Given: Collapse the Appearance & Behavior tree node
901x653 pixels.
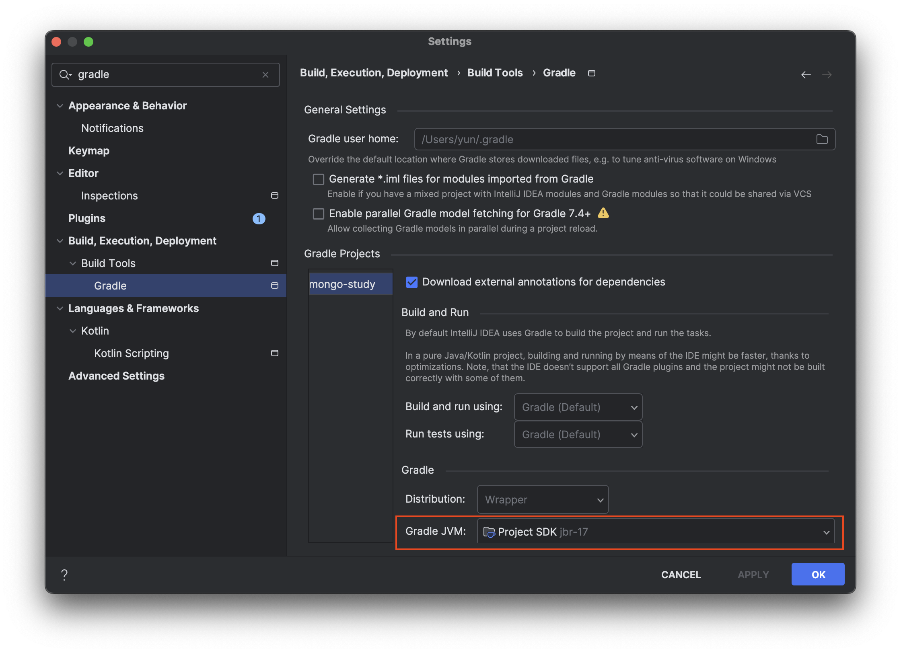Looking at the screenshot, I should tap(60, 106).
